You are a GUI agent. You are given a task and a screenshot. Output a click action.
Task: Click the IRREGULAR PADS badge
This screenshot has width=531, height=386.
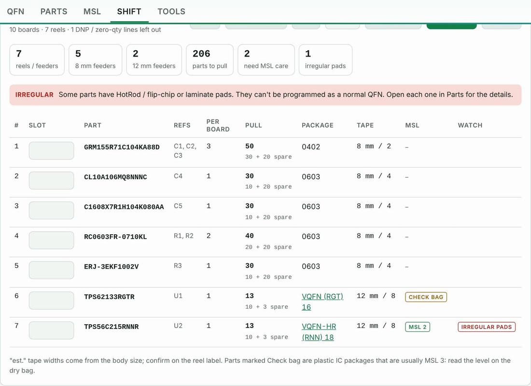[487, 327]
